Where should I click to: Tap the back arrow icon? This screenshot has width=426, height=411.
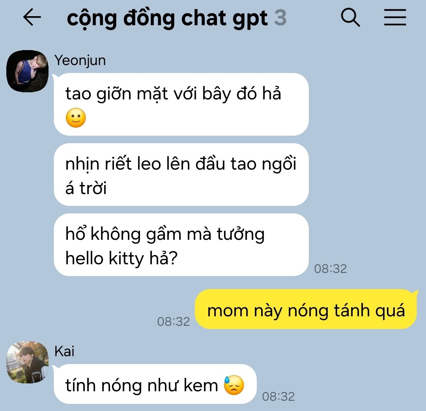click(32, 17)
